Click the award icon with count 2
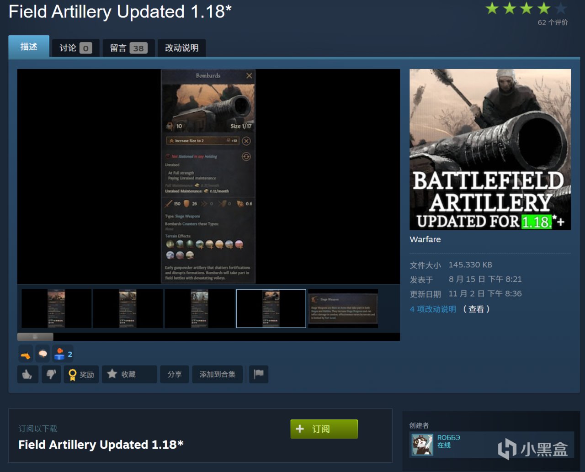 [x=63, y=354]
